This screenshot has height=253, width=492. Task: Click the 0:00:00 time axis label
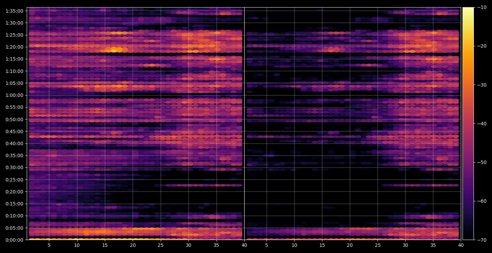pyautogui.click(x=14, y=240)
